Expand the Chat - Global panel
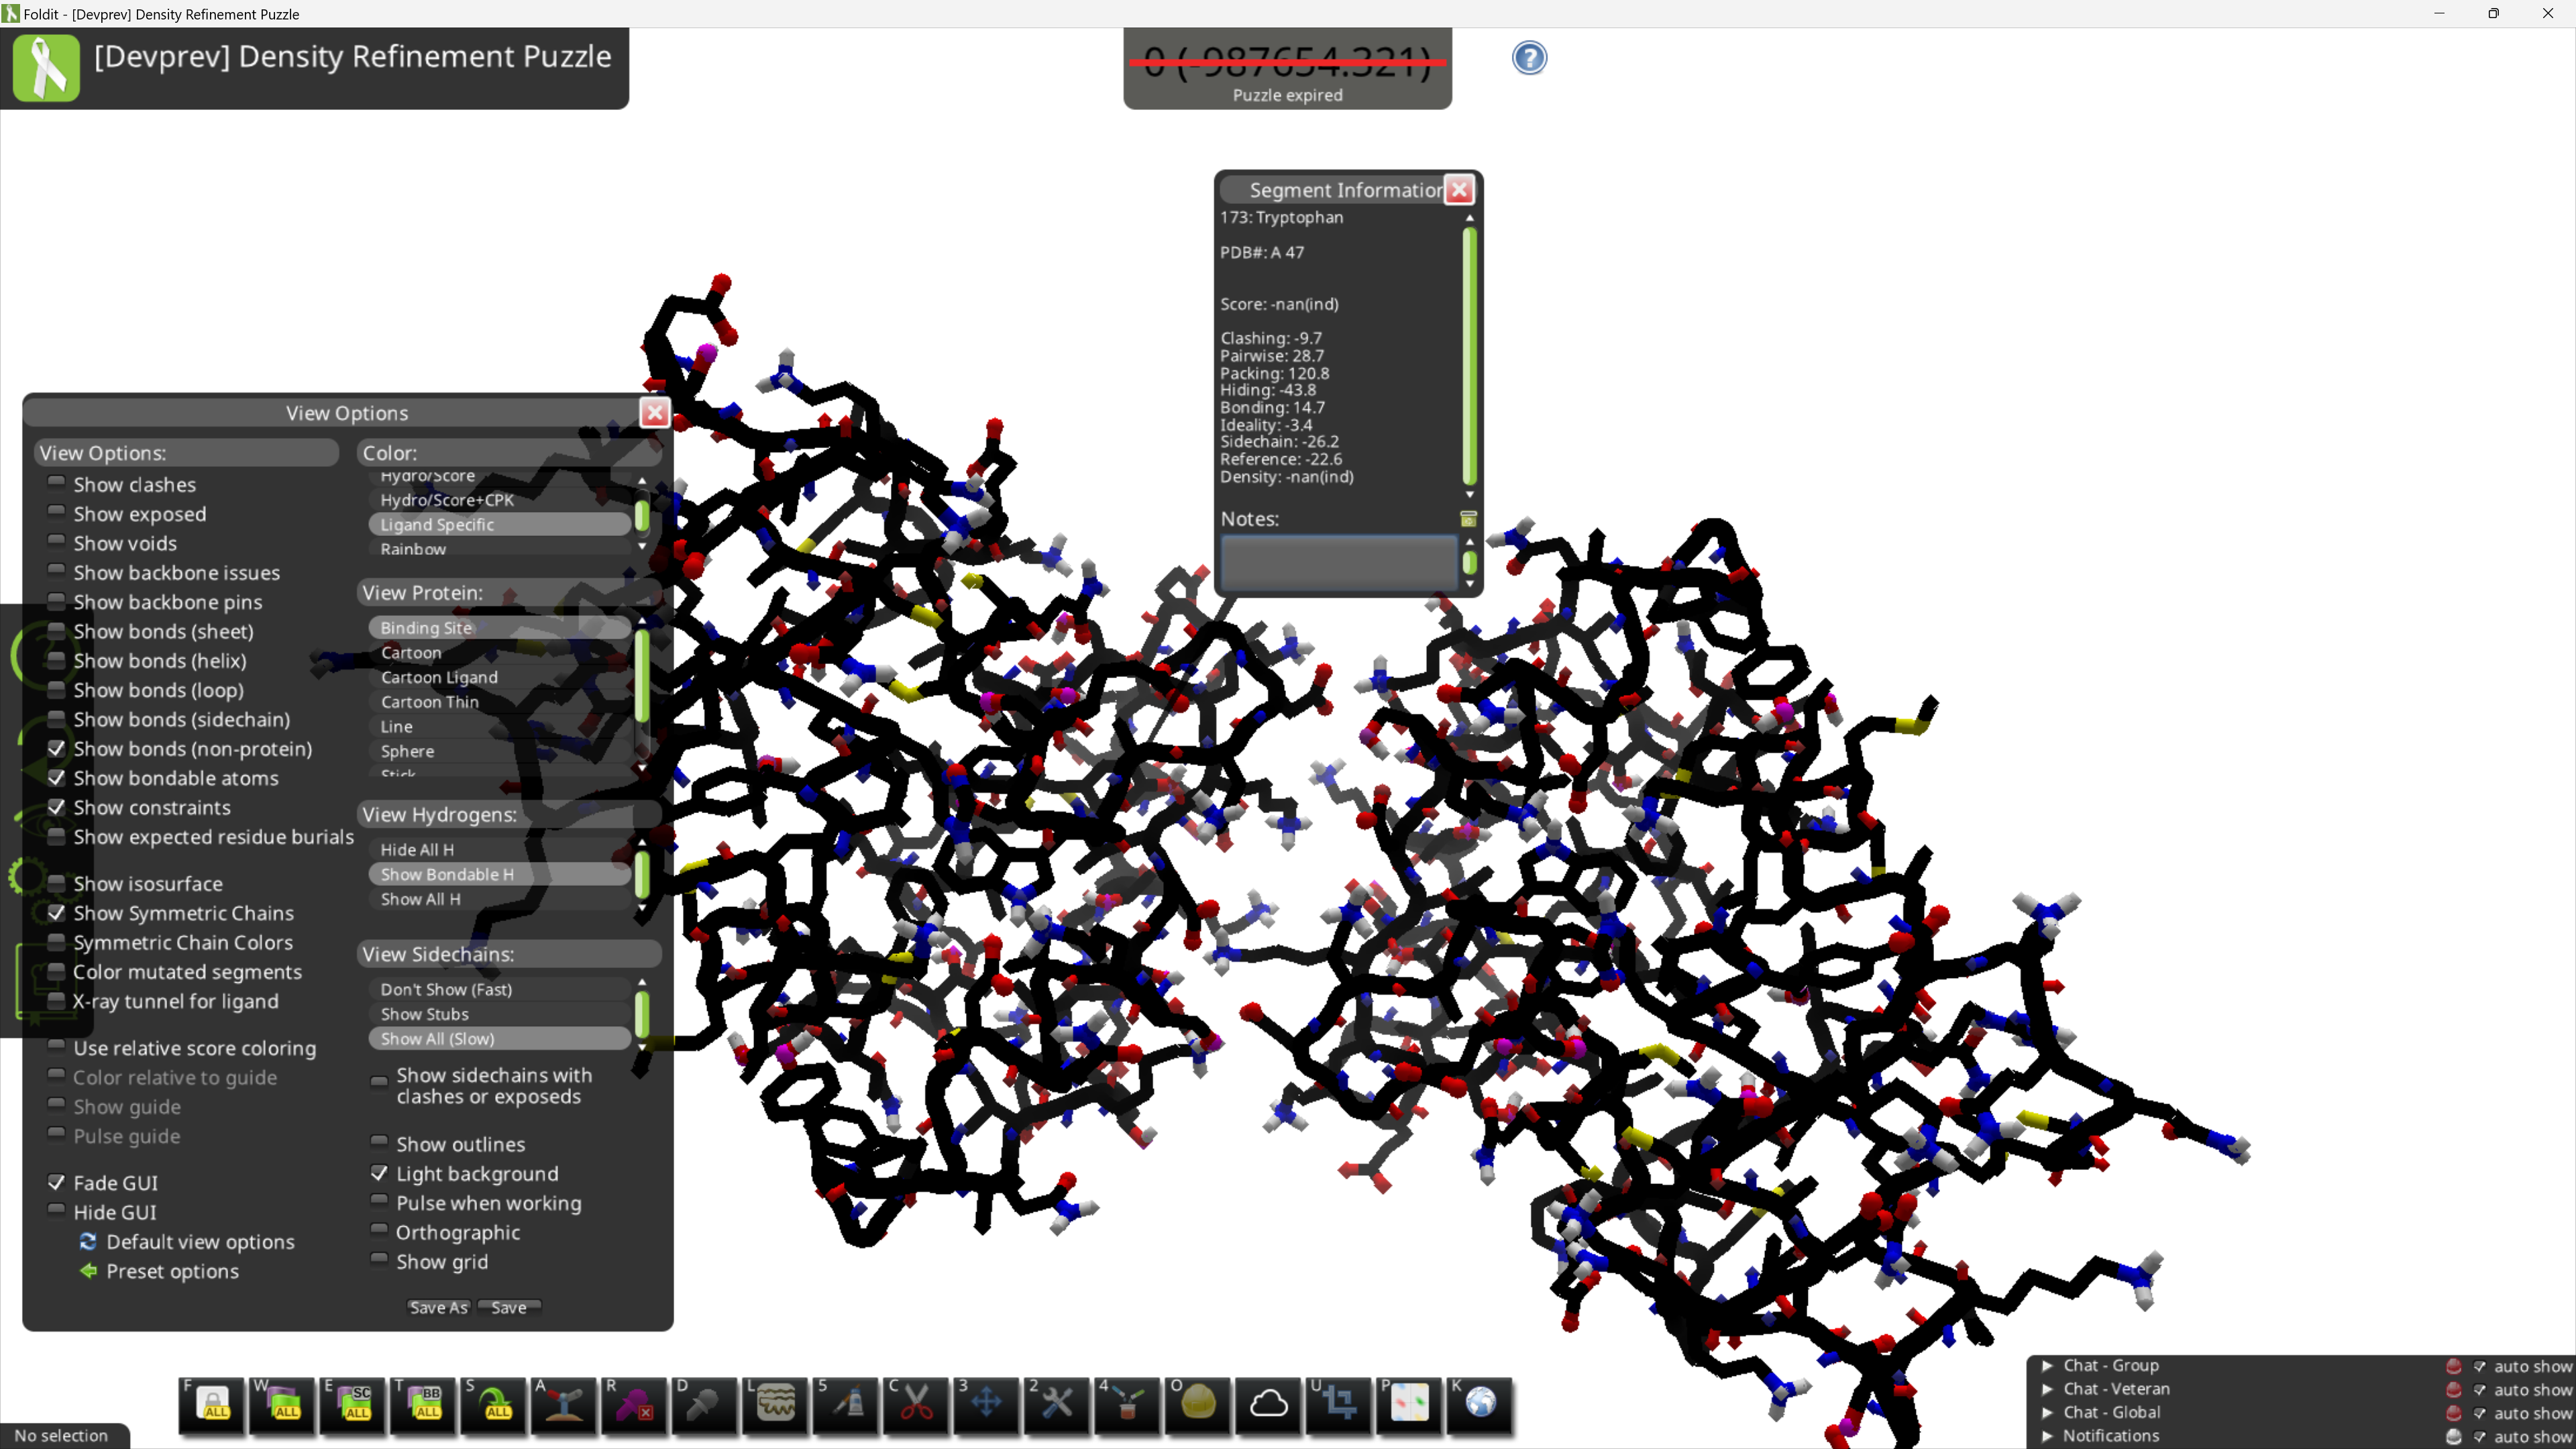The image size is (2576, 1449). 2047,1413
